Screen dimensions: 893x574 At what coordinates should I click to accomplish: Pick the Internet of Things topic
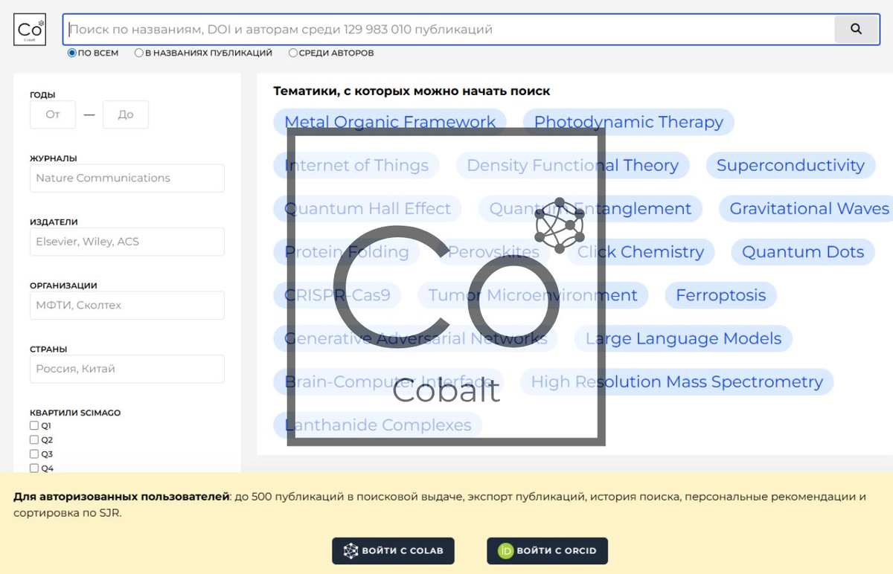(x=356, y=165)
